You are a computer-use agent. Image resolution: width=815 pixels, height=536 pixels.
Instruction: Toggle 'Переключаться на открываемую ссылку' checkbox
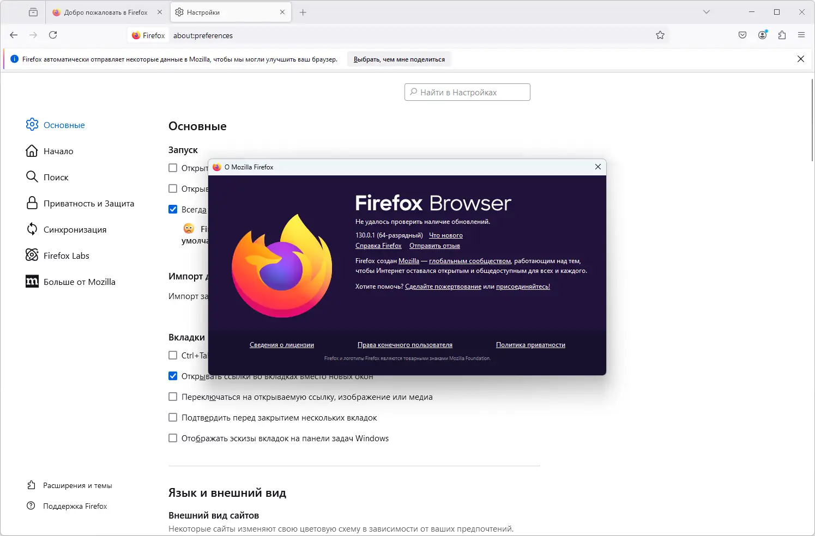(x=173, y=397)
